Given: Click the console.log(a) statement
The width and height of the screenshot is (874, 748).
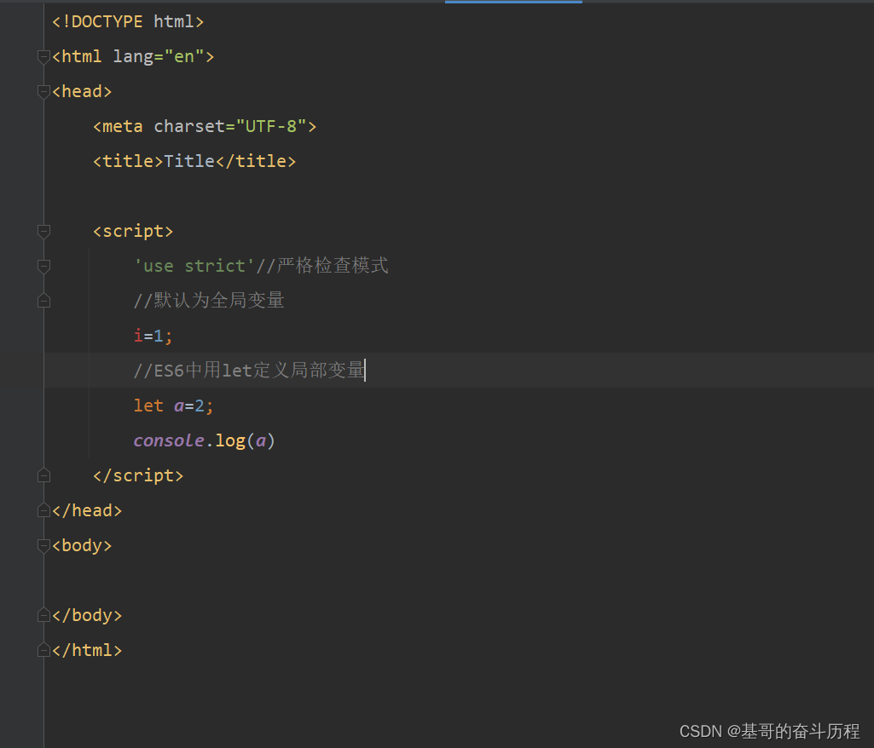Looking at the screenshot, I should 204,441.
